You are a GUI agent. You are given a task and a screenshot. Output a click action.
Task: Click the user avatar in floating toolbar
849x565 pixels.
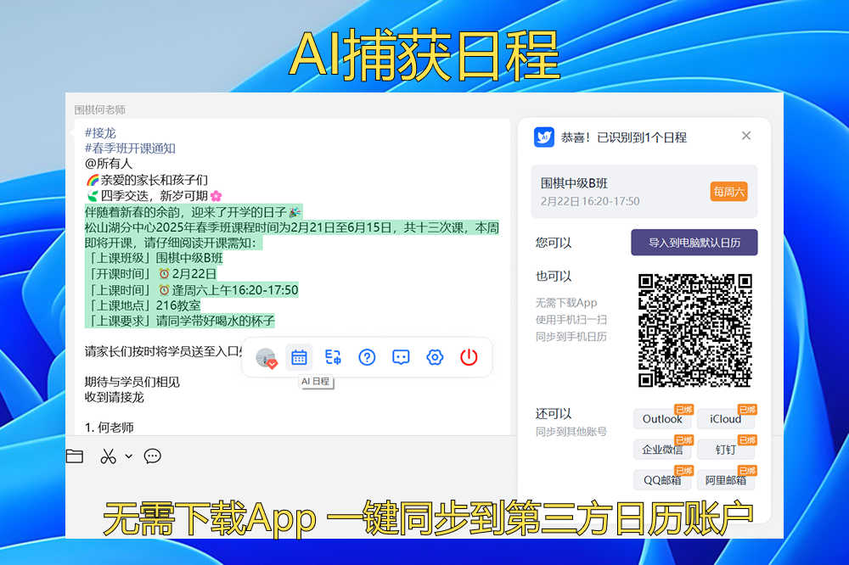point(266,358)
